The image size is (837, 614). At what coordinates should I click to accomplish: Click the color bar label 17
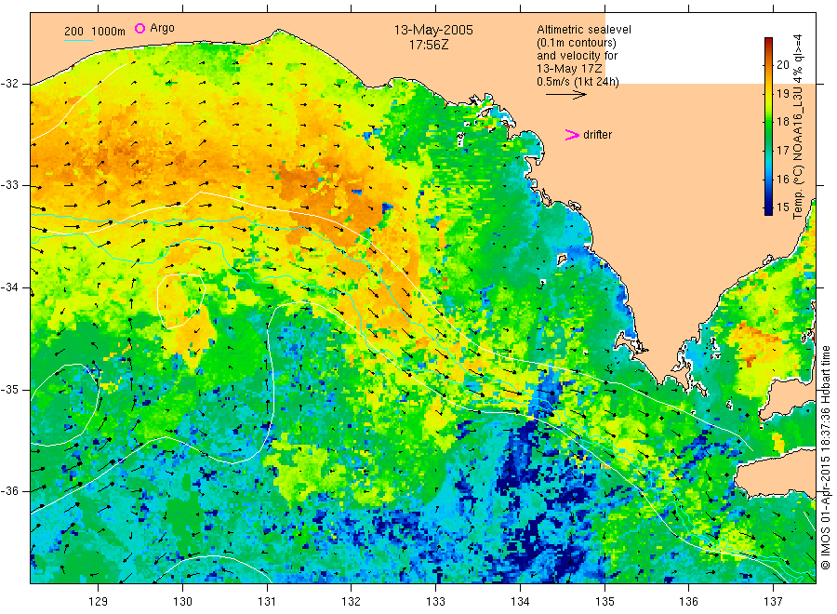point(782,150)
